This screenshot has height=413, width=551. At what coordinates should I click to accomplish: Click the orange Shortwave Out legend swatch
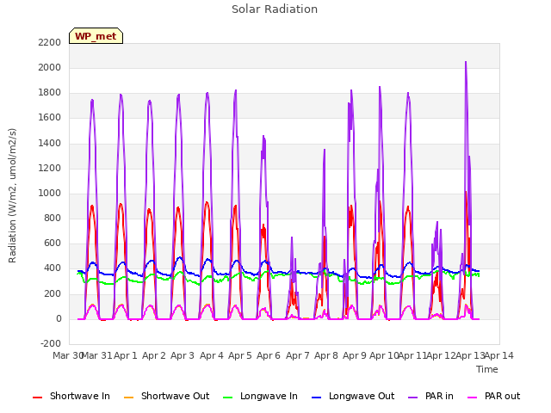128,398
